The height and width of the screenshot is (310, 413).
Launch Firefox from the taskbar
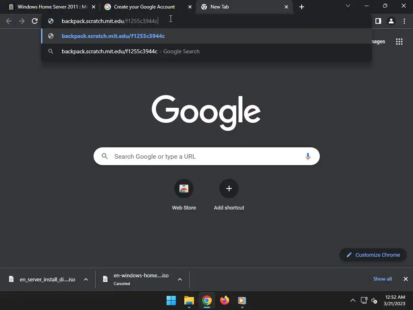coord(224,300)
